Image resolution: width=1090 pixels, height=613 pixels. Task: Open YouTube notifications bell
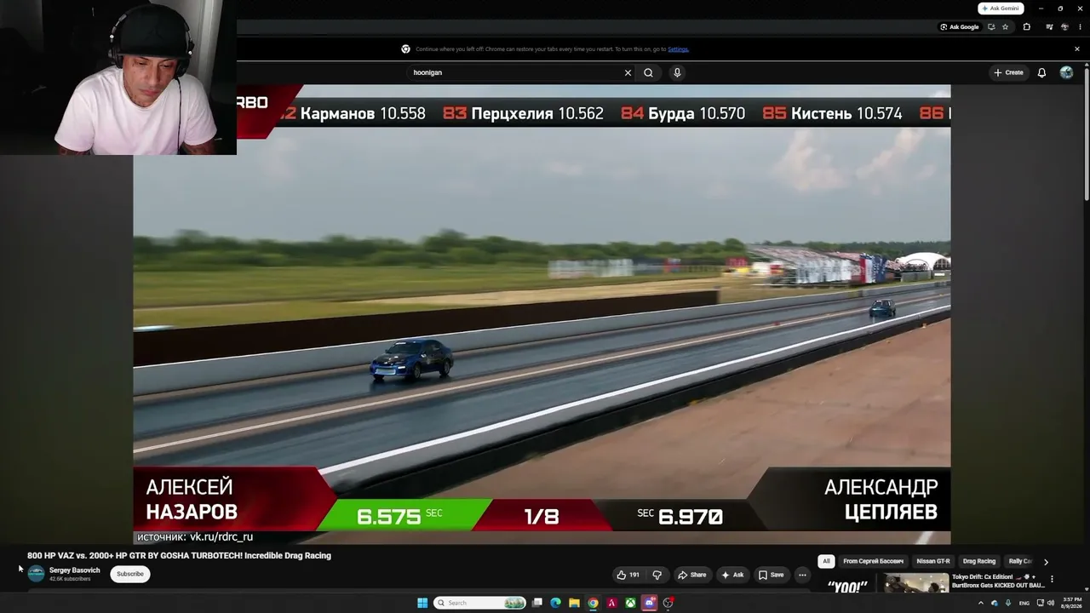(x=1041, y=73)
